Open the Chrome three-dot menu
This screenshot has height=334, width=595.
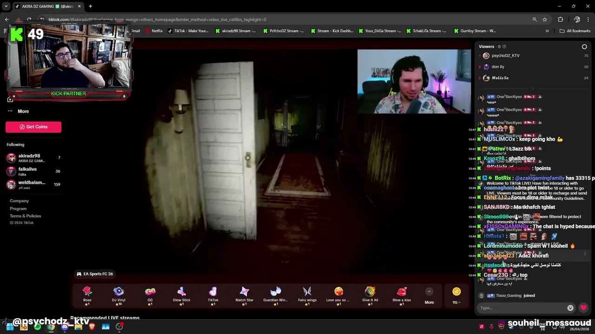[588, 19]
